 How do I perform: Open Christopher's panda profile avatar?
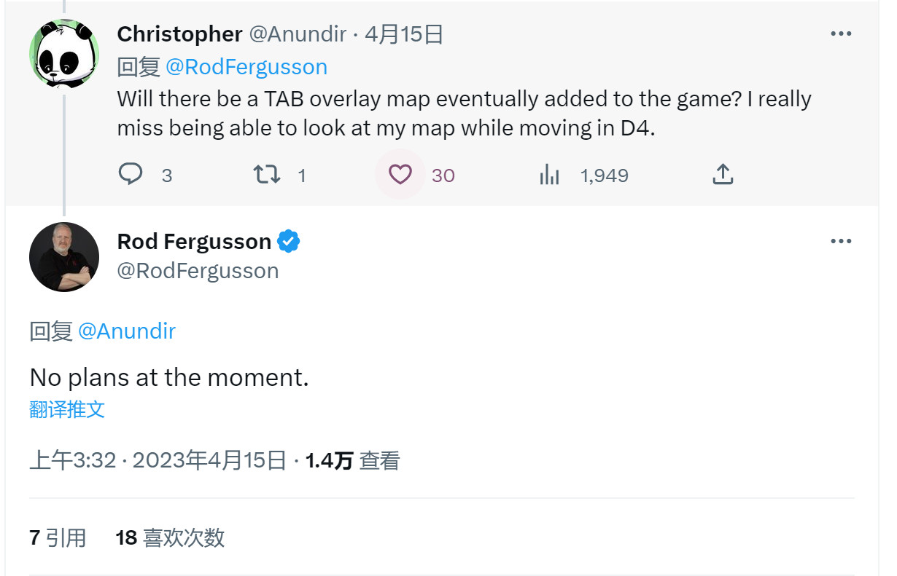click(64, 53)
